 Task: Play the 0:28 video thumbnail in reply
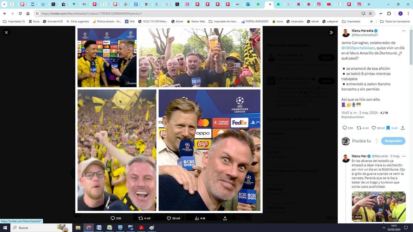(379, 207)
